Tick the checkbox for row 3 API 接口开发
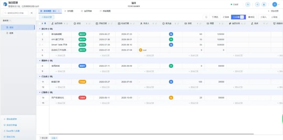283x140 pixels. 40,39
